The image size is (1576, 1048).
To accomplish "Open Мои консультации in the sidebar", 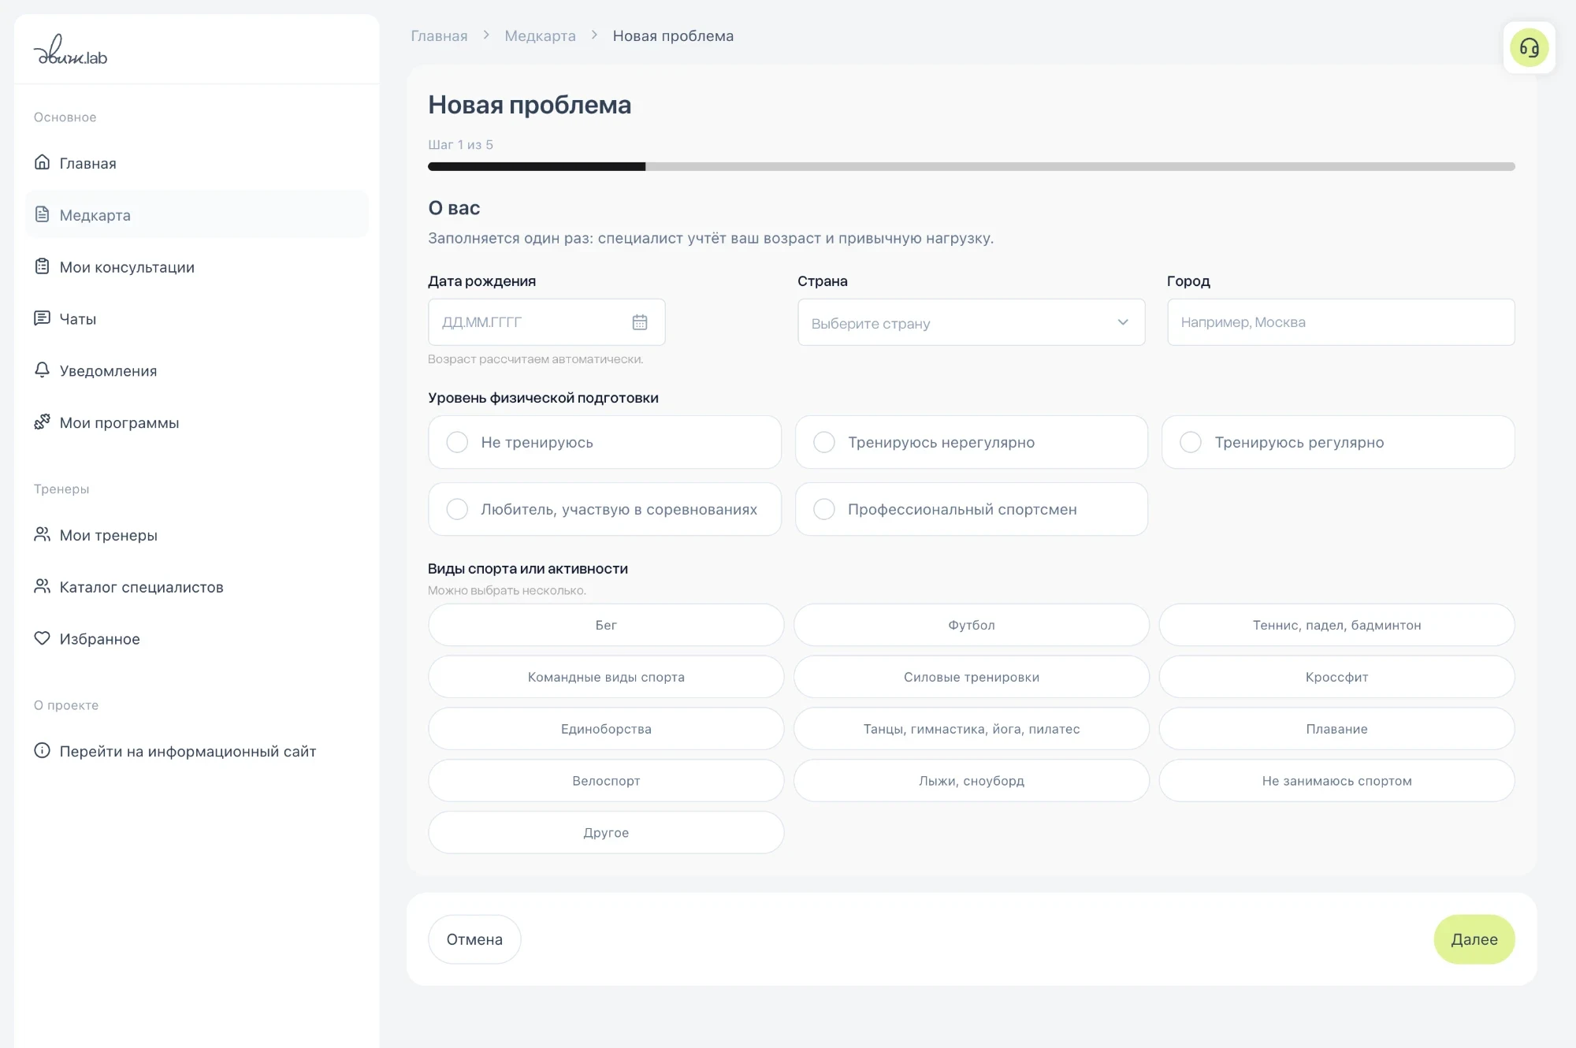I will (197, 267).
